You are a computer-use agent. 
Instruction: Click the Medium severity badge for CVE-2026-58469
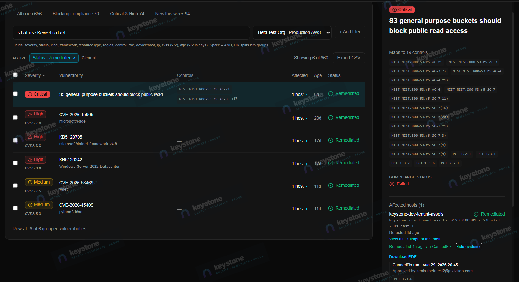(39, 182)
